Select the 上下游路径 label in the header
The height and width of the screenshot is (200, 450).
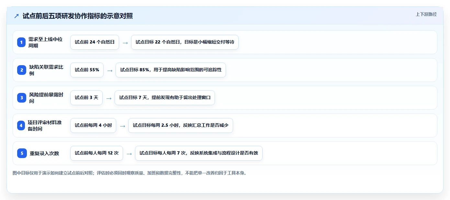pos(426,14)
